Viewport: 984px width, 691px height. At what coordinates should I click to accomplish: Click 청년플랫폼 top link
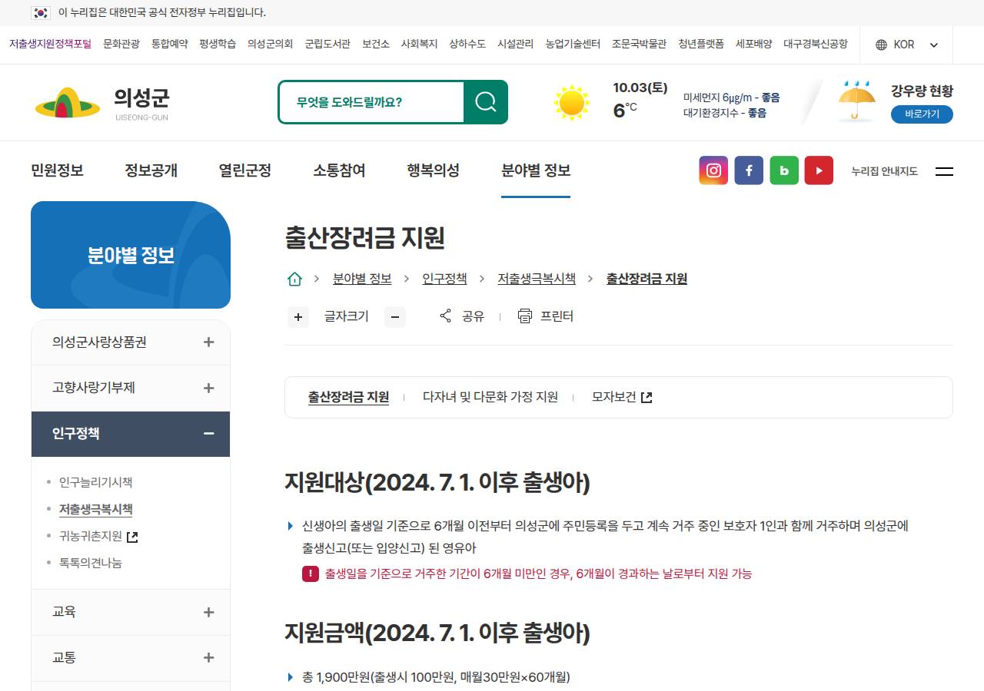701,45
